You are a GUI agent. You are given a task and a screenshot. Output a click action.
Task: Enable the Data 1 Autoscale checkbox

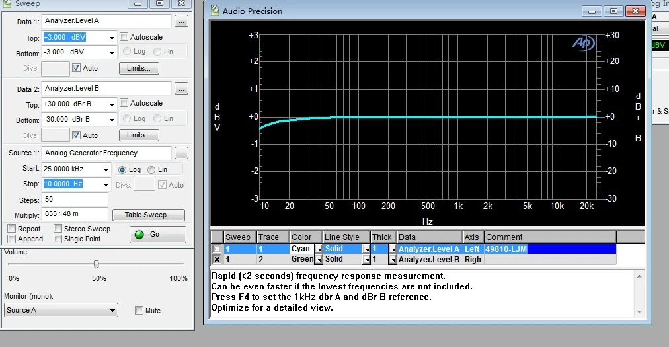(x=124, y=37)
